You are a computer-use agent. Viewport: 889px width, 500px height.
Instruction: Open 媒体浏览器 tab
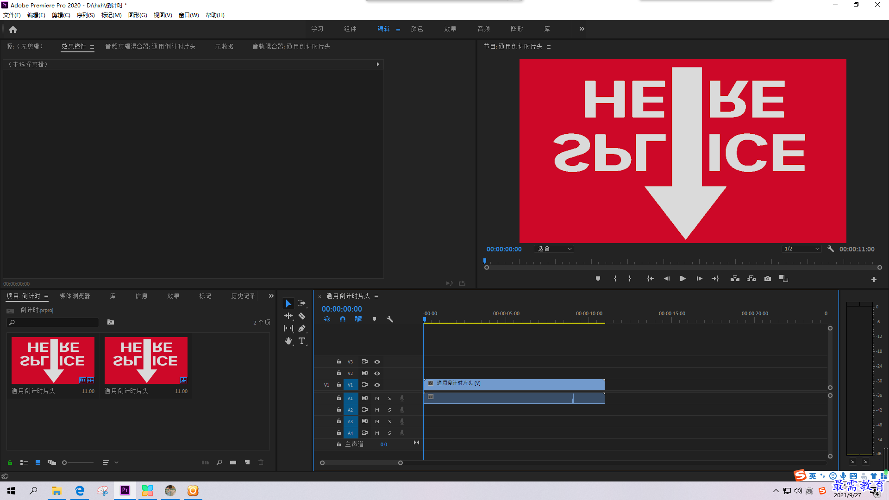[75, 296]
